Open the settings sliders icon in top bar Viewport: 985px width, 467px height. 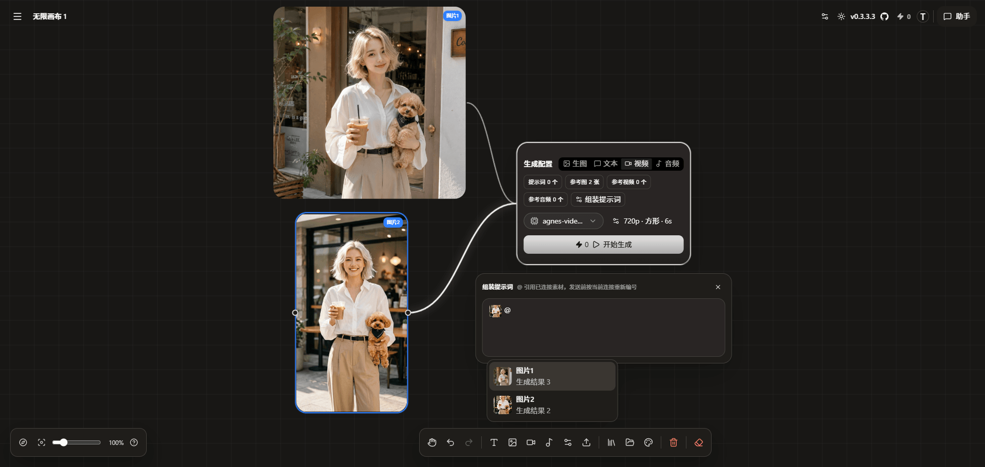tap(825, 16)
